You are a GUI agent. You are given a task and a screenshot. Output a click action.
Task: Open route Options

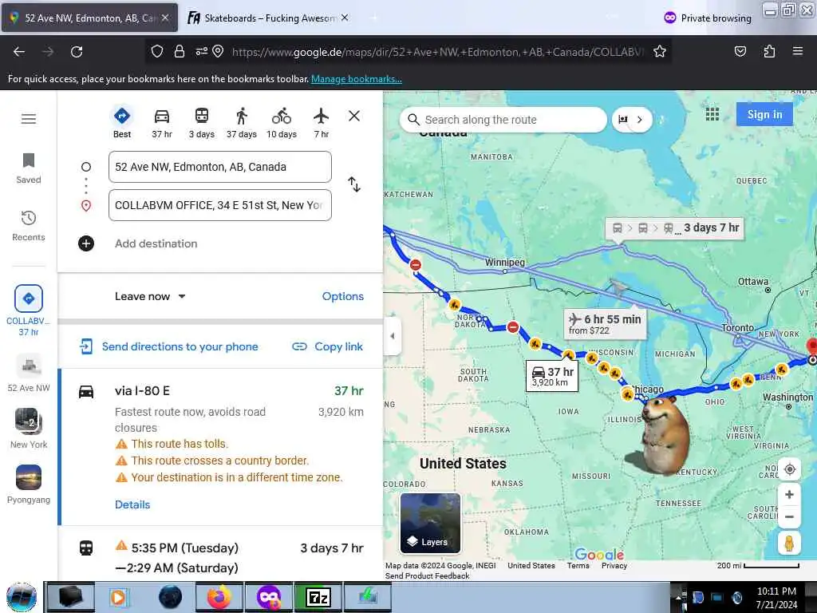(342, 296)
